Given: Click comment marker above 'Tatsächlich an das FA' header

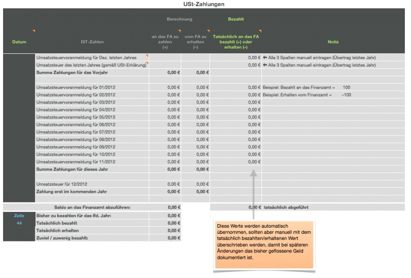Looking at the screenshot, I should (260, 31).
